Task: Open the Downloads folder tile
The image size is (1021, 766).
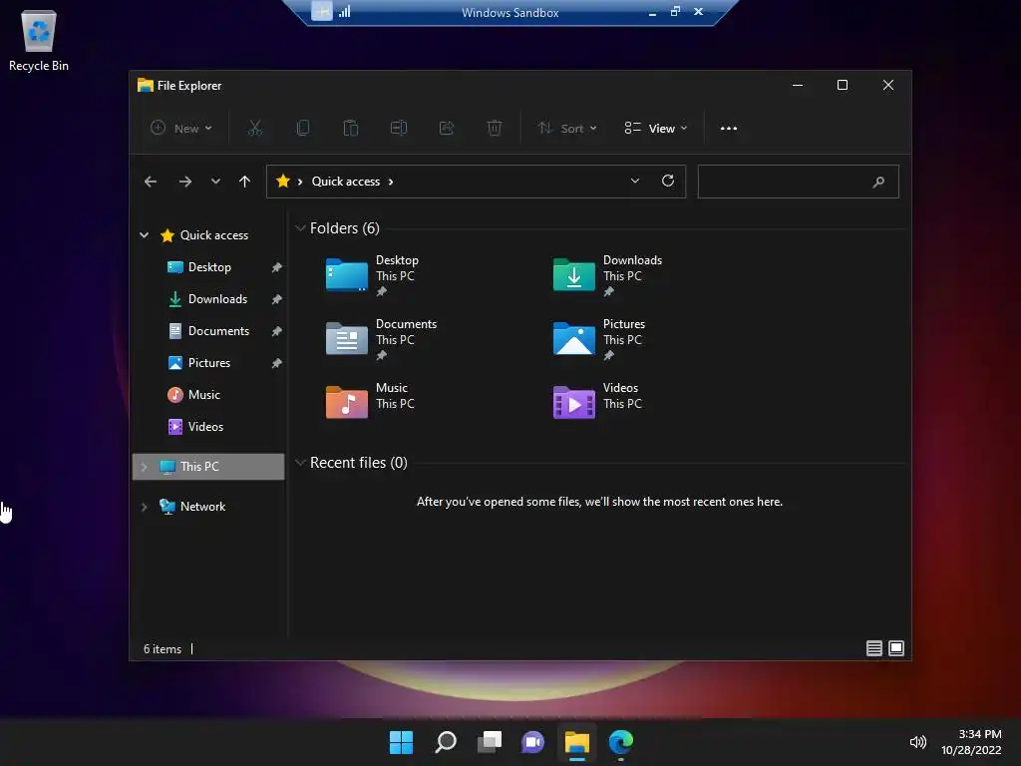Action: pyautogui.click(x=607, y=275)
